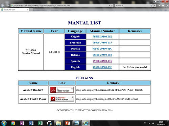Click the PDF plug-in remark text
169x126 pixels.
click(109, 90)
